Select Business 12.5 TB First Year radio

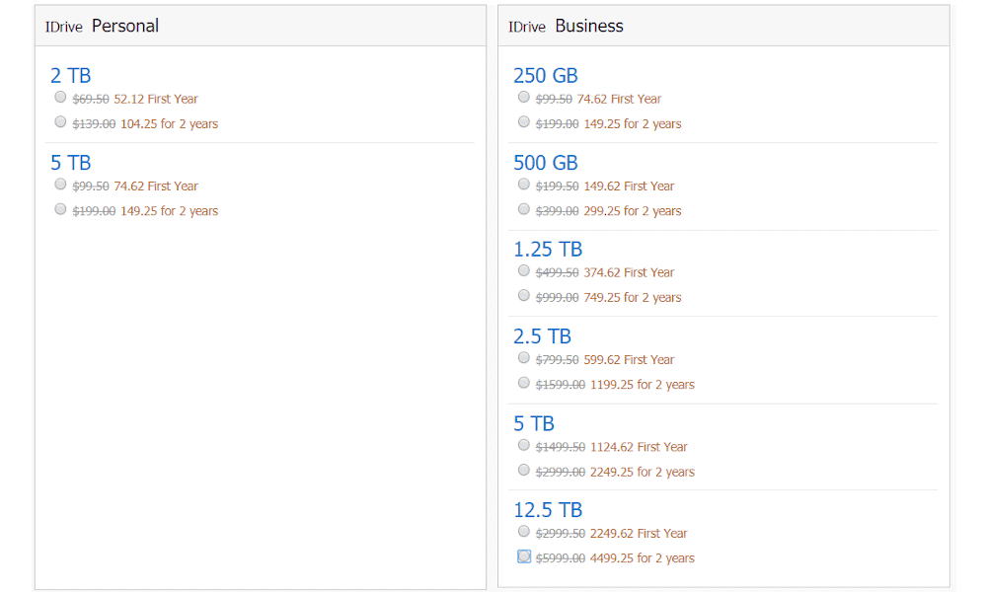coord(524,531)
